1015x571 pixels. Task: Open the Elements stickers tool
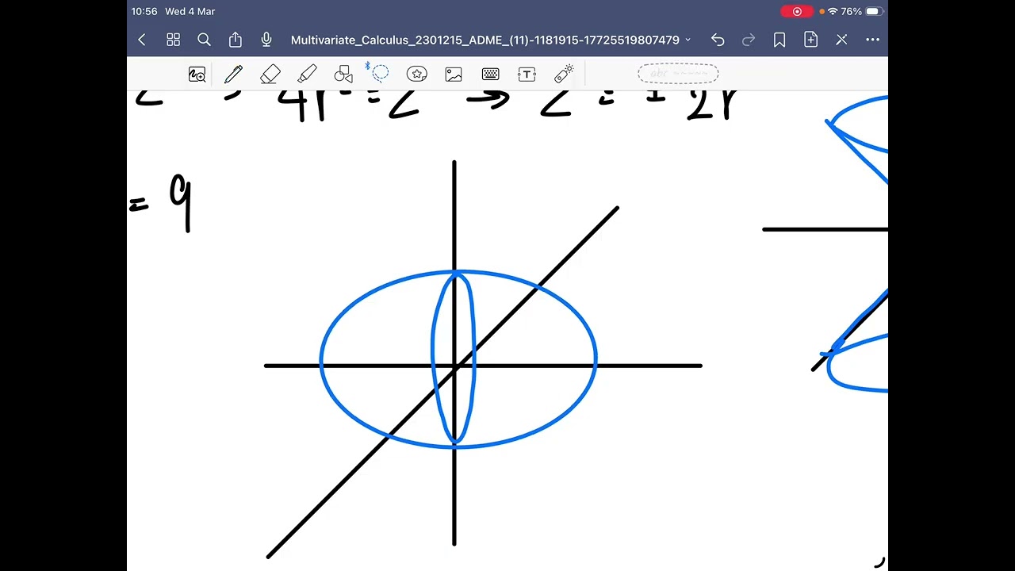(x=416, y=75)
